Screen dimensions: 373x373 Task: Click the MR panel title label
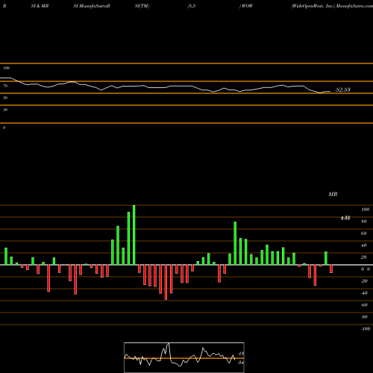[x=333, y=194]
